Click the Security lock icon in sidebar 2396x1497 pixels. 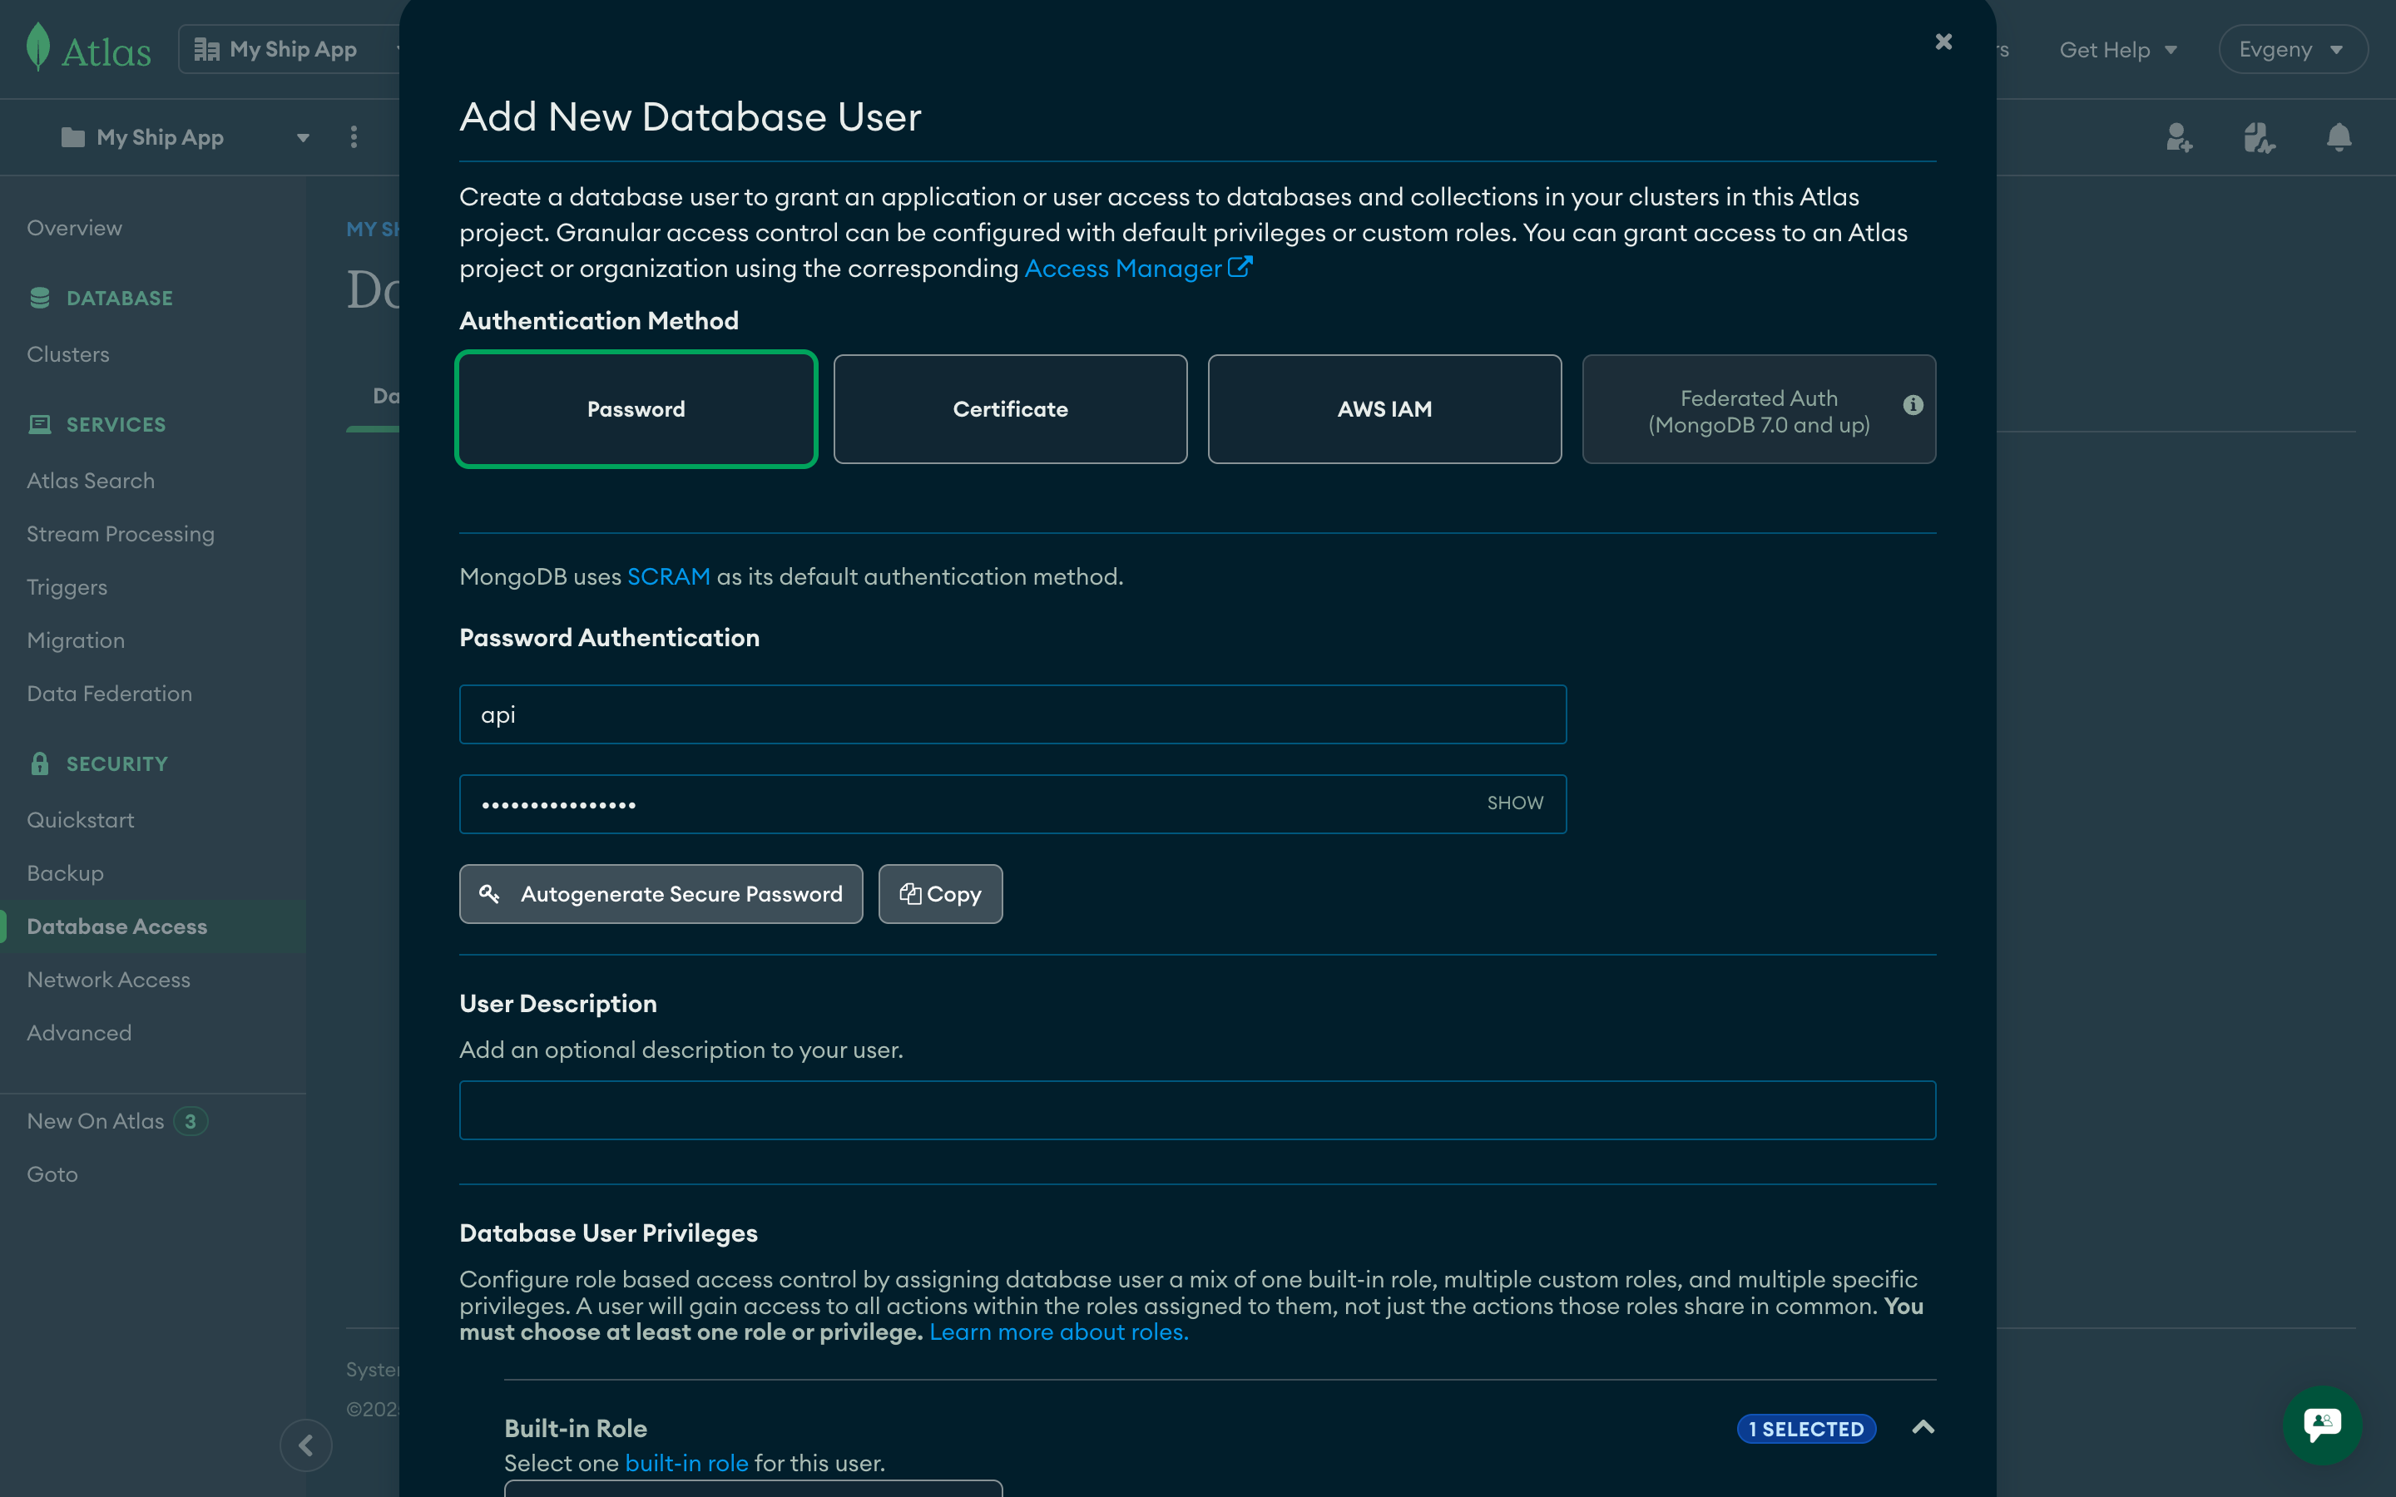point(40,763)
